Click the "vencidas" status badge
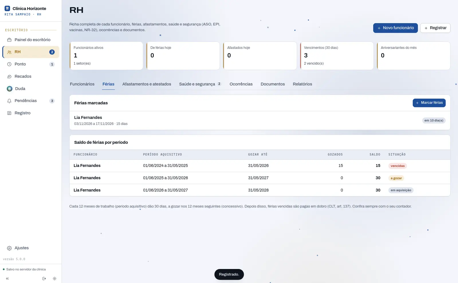This screenshot has height=283, width=458. click(x=398, y=166)
